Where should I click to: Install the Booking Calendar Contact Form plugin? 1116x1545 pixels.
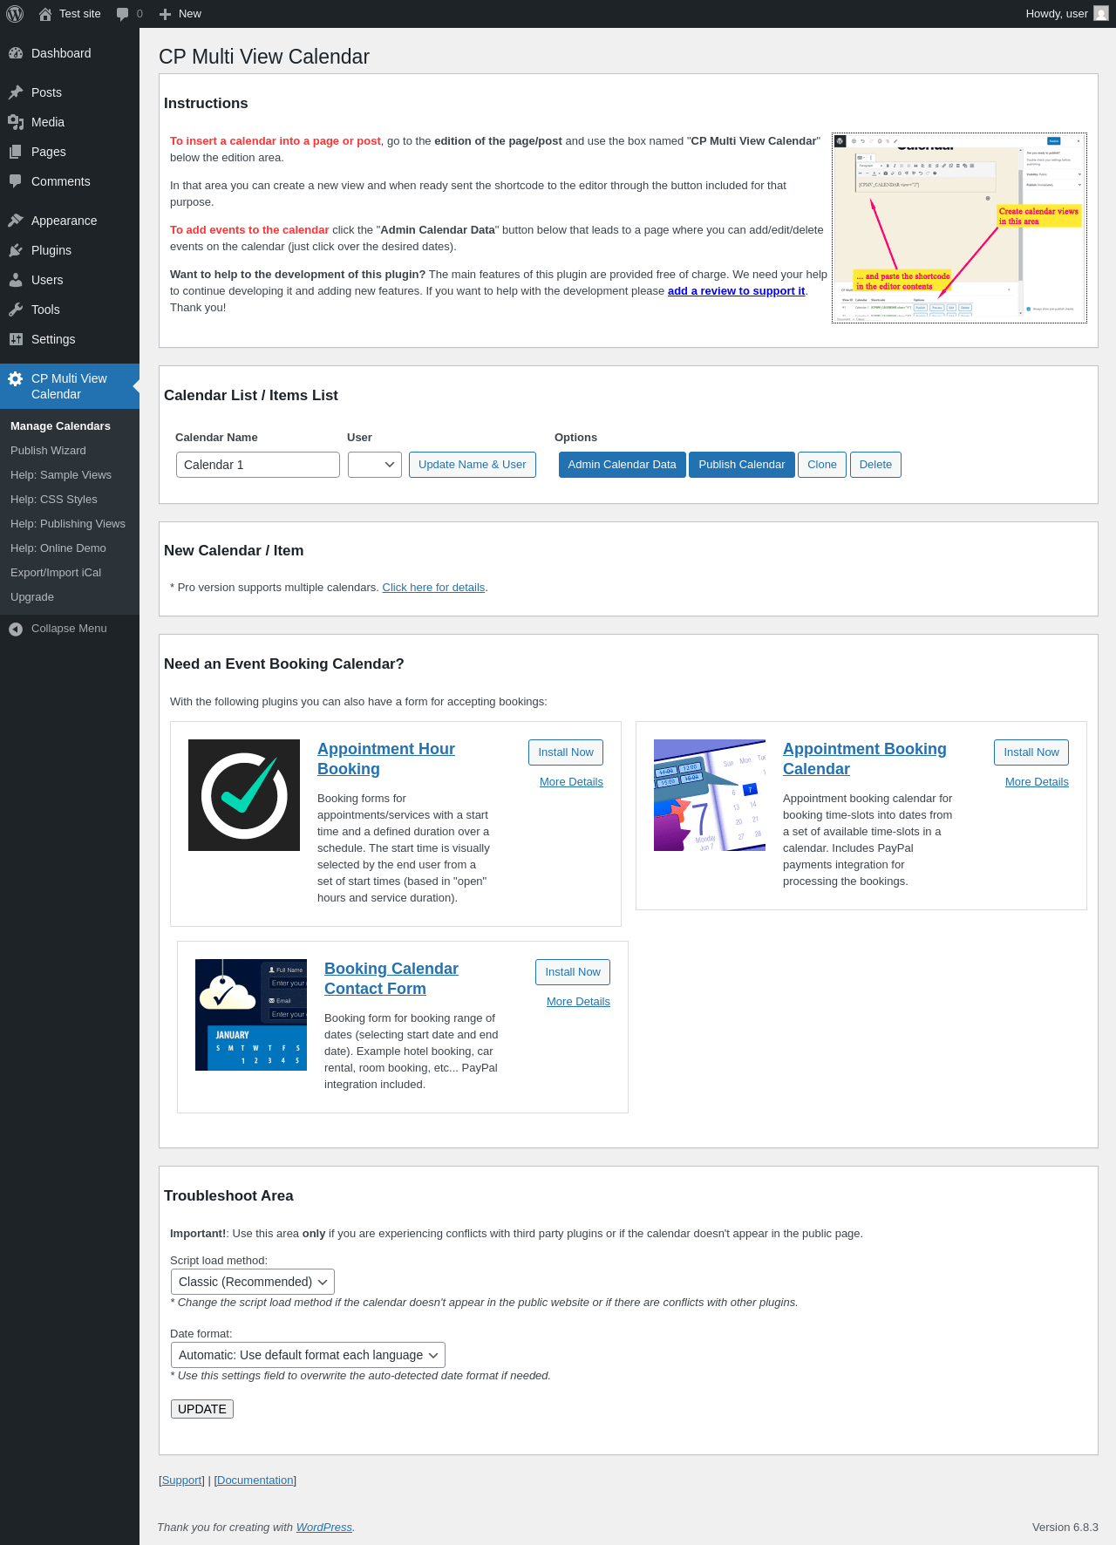pos(573,972)
